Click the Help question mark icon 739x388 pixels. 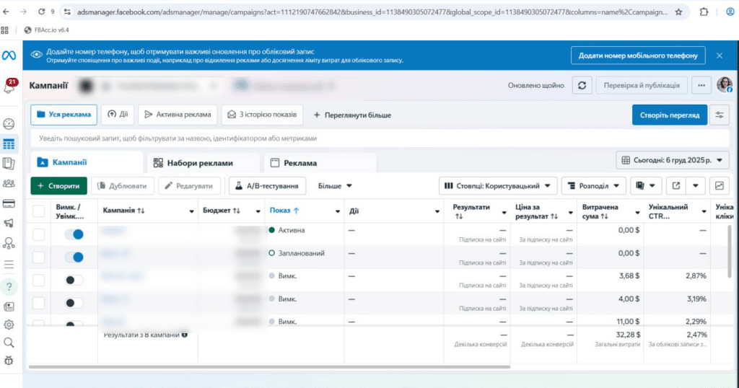pos(9,287)
